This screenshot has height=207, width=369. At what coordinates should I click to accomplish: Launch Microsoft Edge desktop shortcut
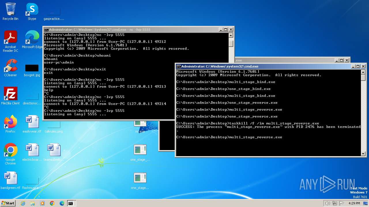click(x=32, y=40)
